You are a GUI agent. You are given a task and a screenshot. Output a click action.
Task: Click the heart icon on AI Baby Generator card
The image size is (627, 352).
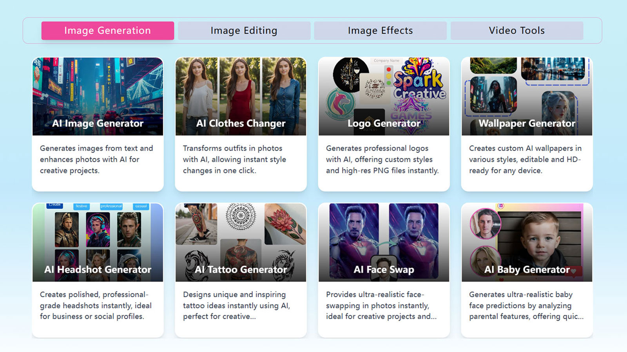point(573,271)
